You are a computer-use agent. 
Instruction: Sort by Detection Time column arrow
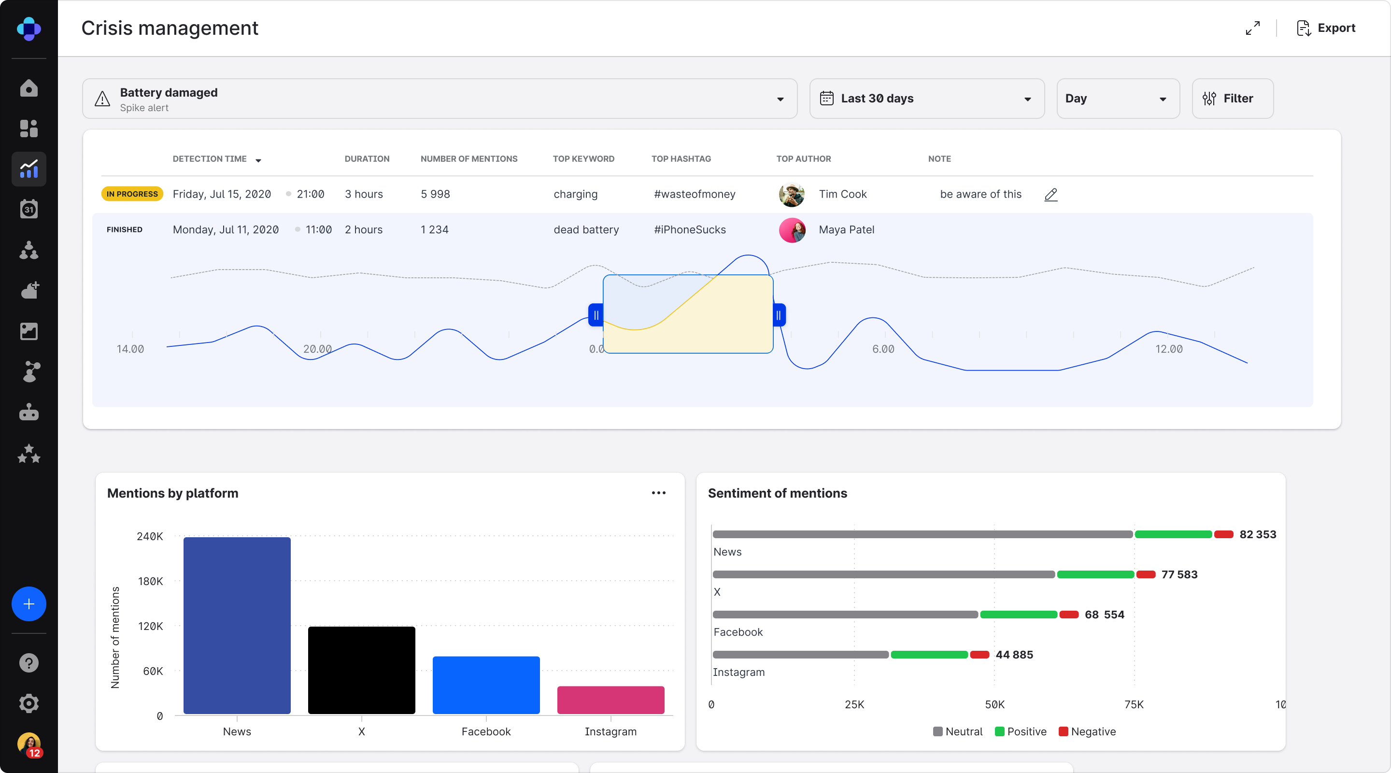click(258, 160)
